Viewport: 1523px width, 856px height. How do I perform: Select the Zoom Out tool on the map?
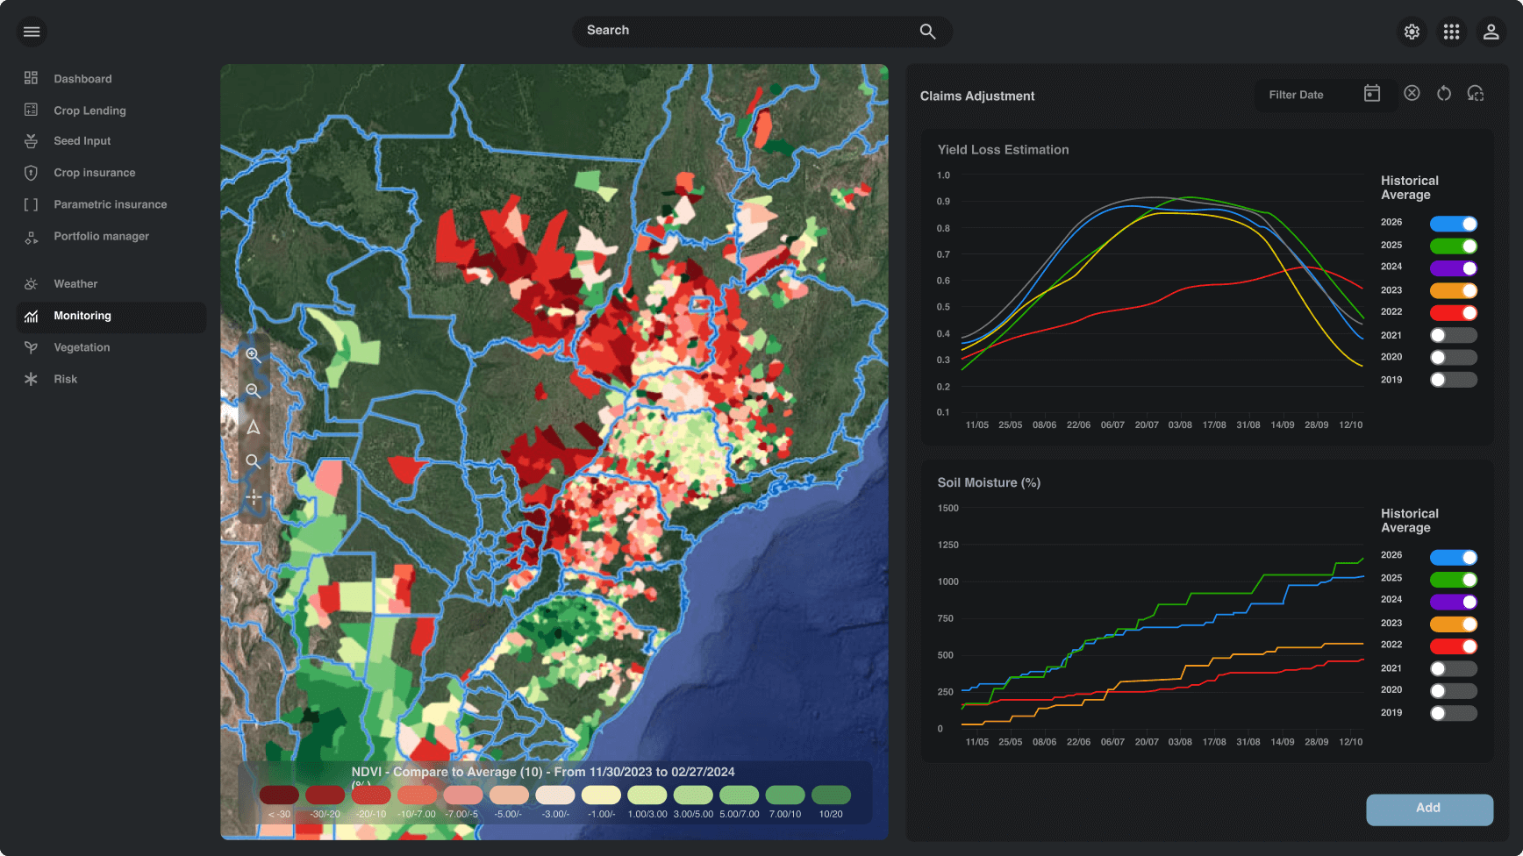click(254, 391)
